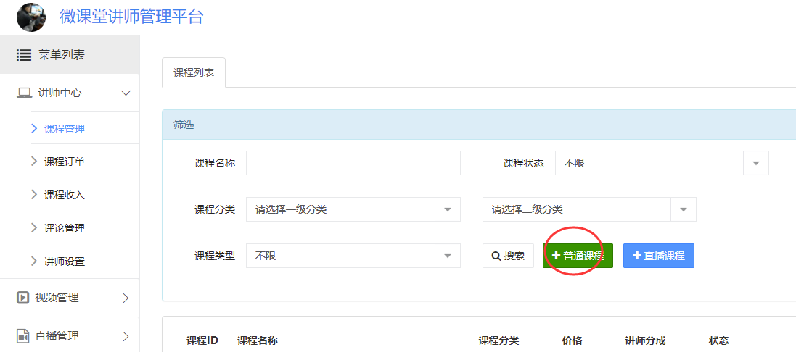Click the 课程收入 chevron icon
796x352 pixels.
click(34, 195)
